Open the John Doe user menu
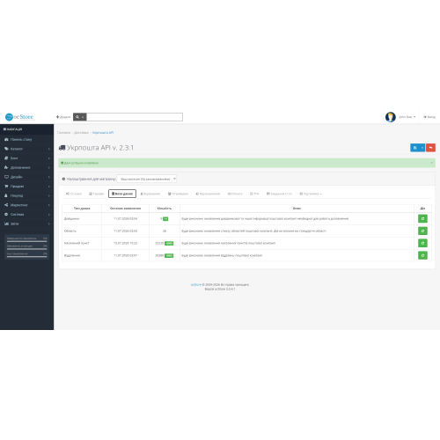Image resolution: width=440 pixels, height=440 pixels. (x=407, y=117)
